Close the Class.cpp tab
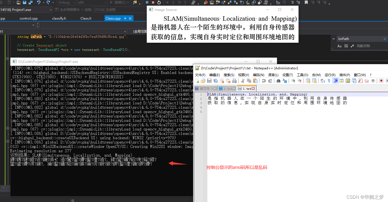Image resolution: width=388 pixels, height=202 pixels. pyautogui.click(x=130, y=18)
